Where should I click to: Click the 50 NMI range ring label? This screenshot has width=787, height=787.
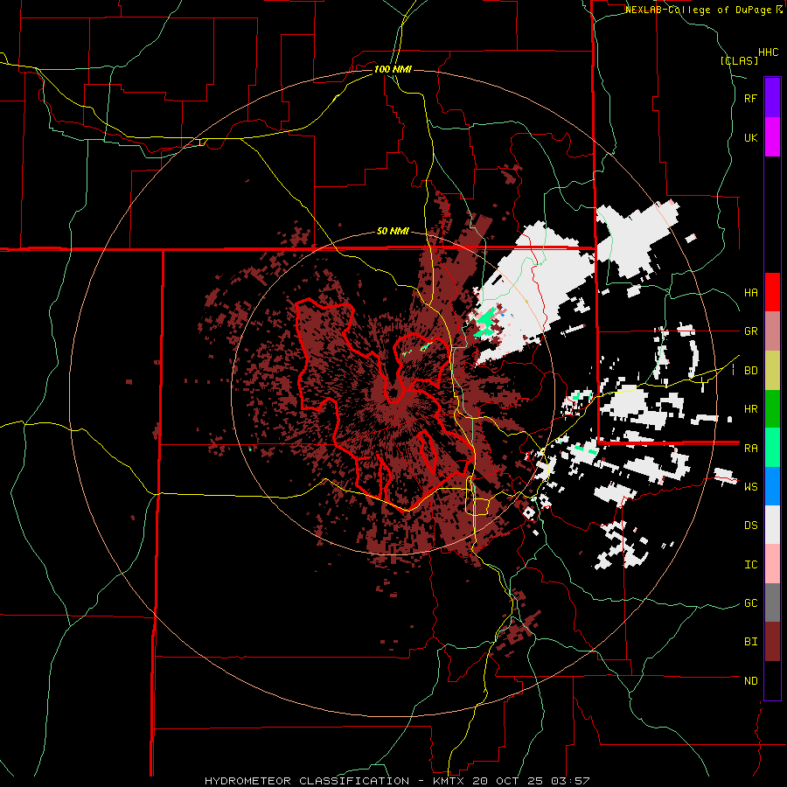click(x=393, y=232)
